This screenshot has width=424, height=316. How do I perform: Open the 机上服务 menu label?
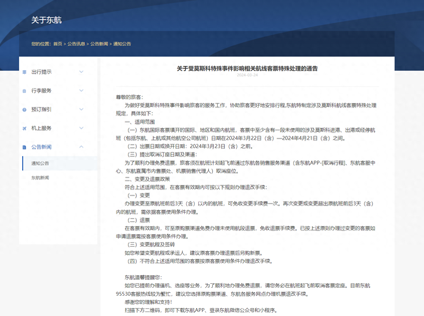[41, 128]
